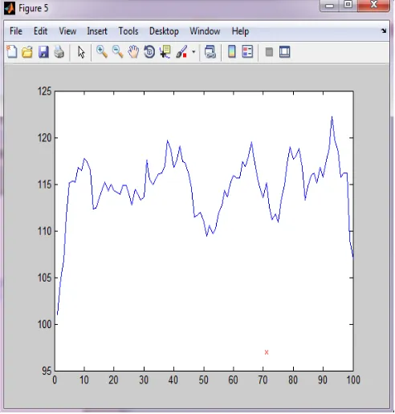Open the Help menu
This screenshot has height=414, width=395.
tap(240, 31)
